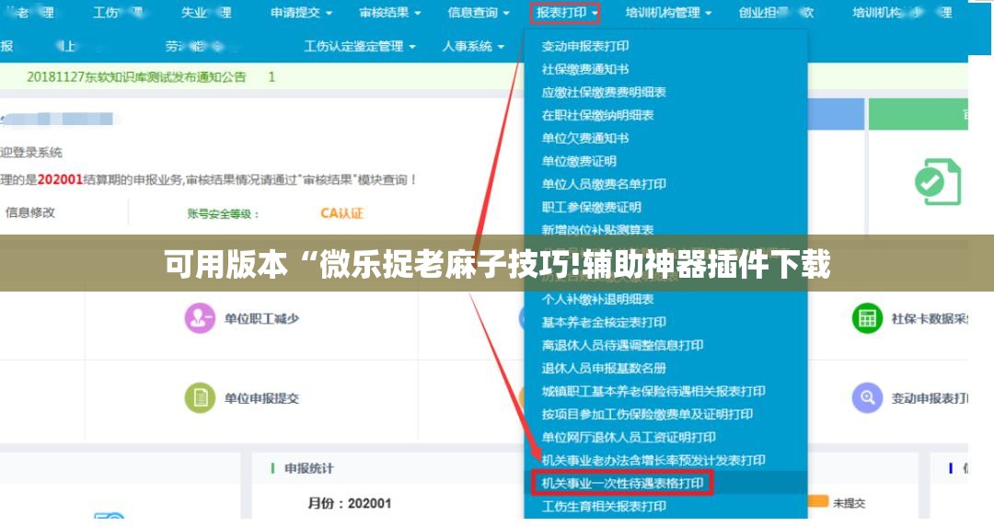Open the 人事系统 dropdown
Viewport: 994px width, 527px height.
473,46
